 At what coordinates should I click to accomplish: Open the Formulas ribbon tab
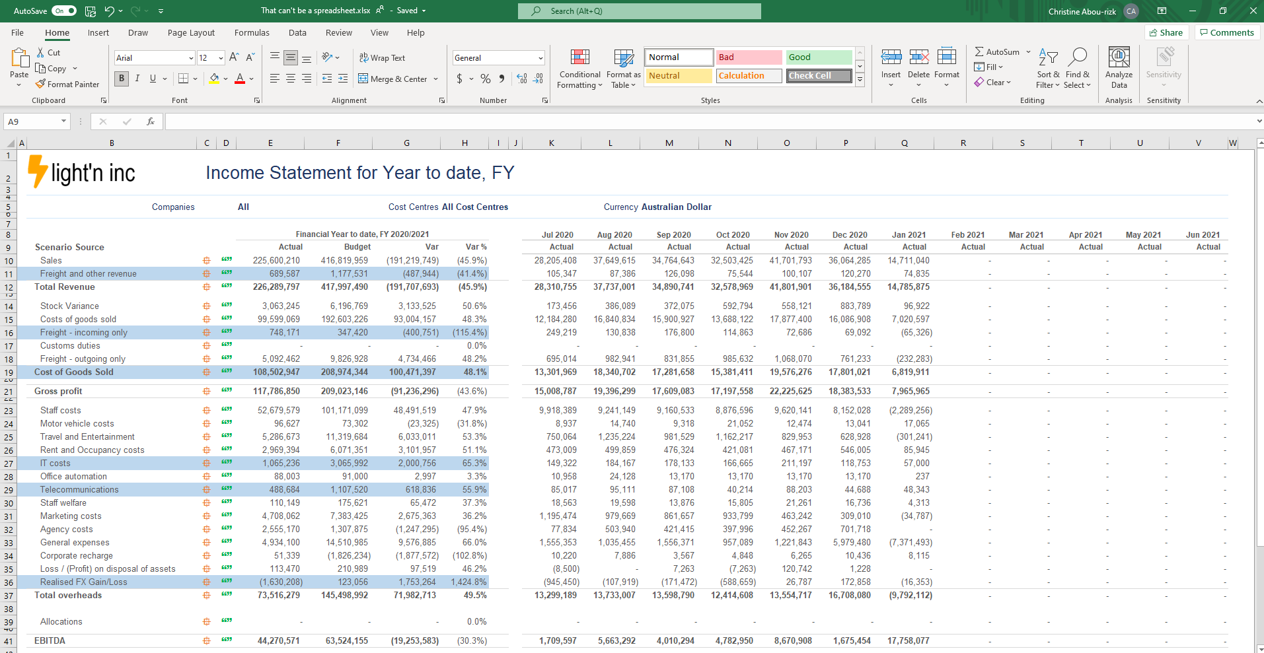pos(252,33)
